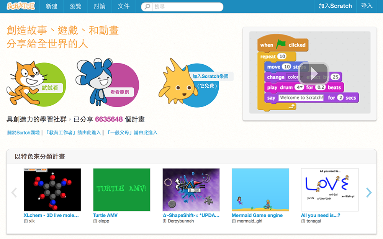The width and height of the screenshot is (383, 239).
Task: Open author elepp's profile
Action: coord(104,221)
